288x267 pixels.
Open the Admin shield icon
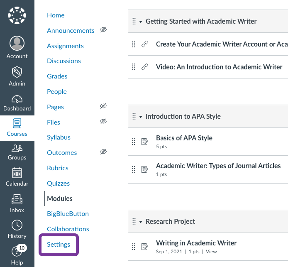coord(17,72)
